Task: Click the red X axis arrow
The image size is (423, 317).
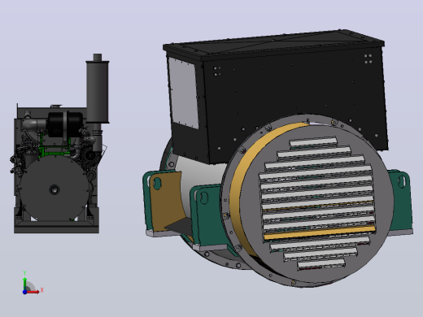Action: tap(33, 292)
